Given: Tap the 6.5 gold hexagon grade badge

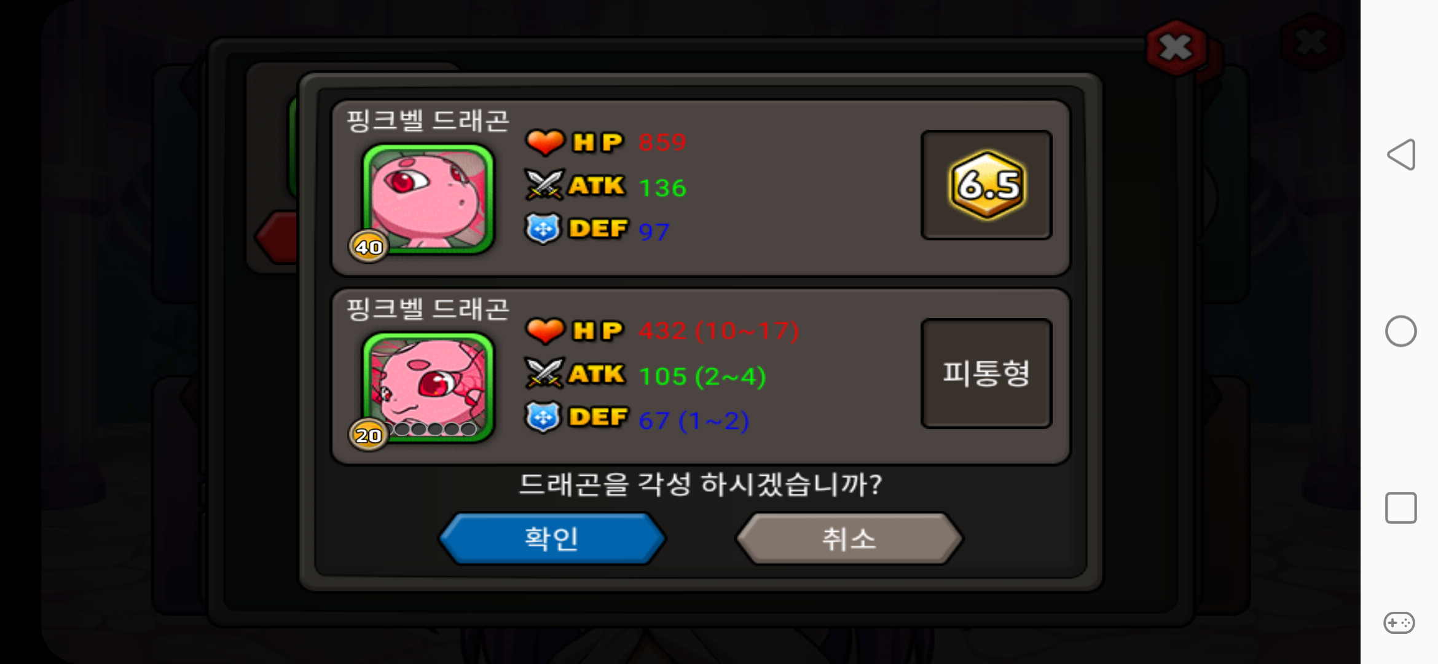Looking at the screenshot, I should 987,184.
